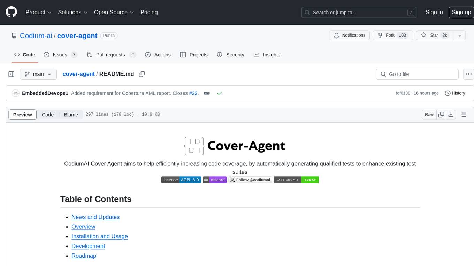The image size is (474, 266).
Task: Open the cover-agent repository title link
Action: click(x=77, y=36)
